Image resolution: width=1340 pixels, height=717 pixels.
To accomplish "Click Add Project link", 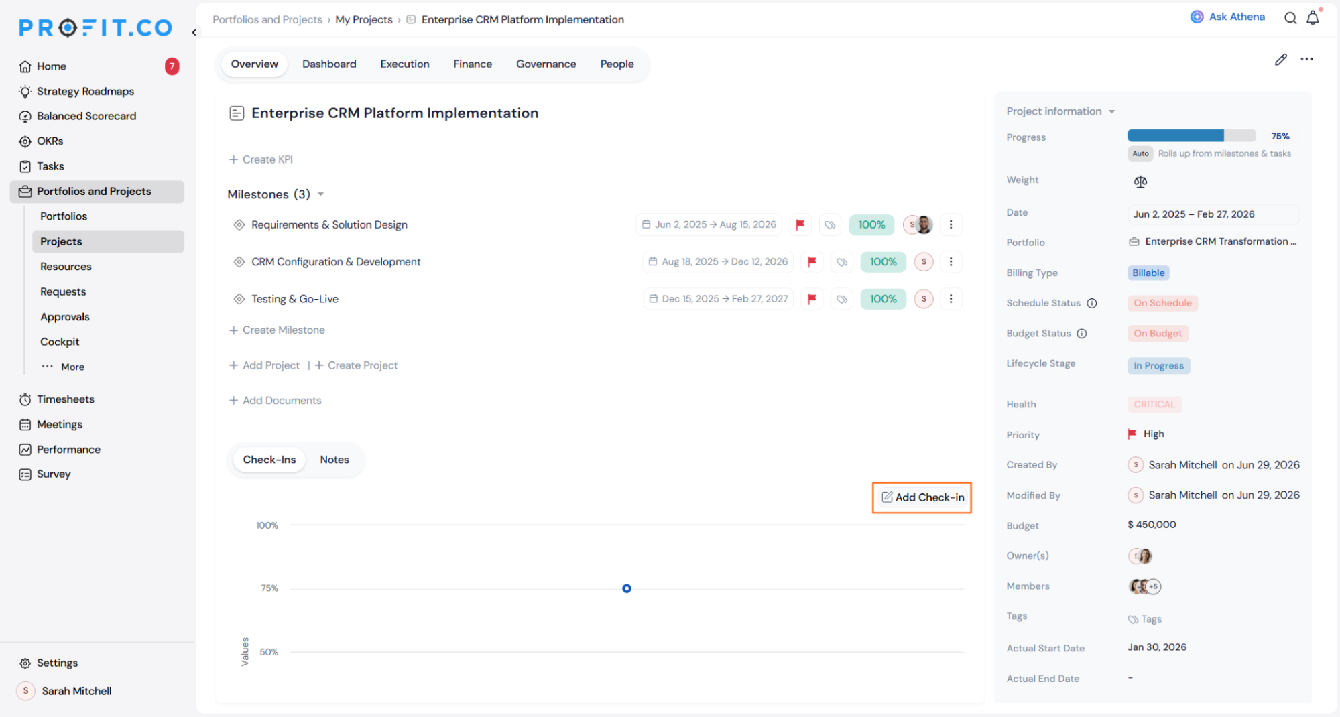I will click(x=264, y=365).
